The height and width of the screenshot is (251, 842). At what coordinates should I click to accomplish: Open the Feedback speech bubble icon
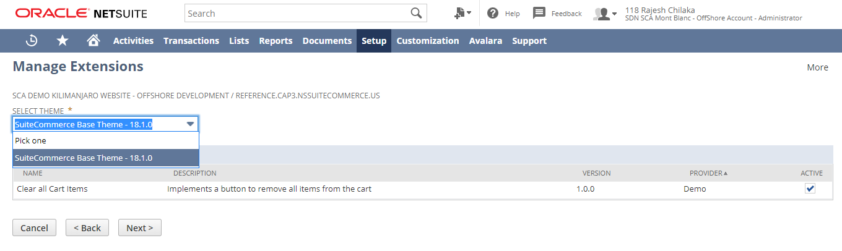pos(539,13)
